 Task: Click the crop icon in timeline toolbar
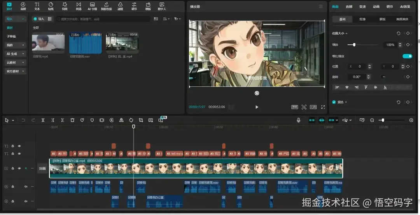pos(141,120)
